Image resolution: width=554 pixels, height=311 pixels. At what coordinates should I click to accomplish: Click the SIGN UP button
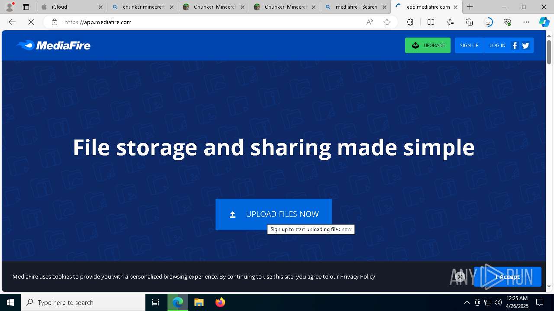(469, 45)
